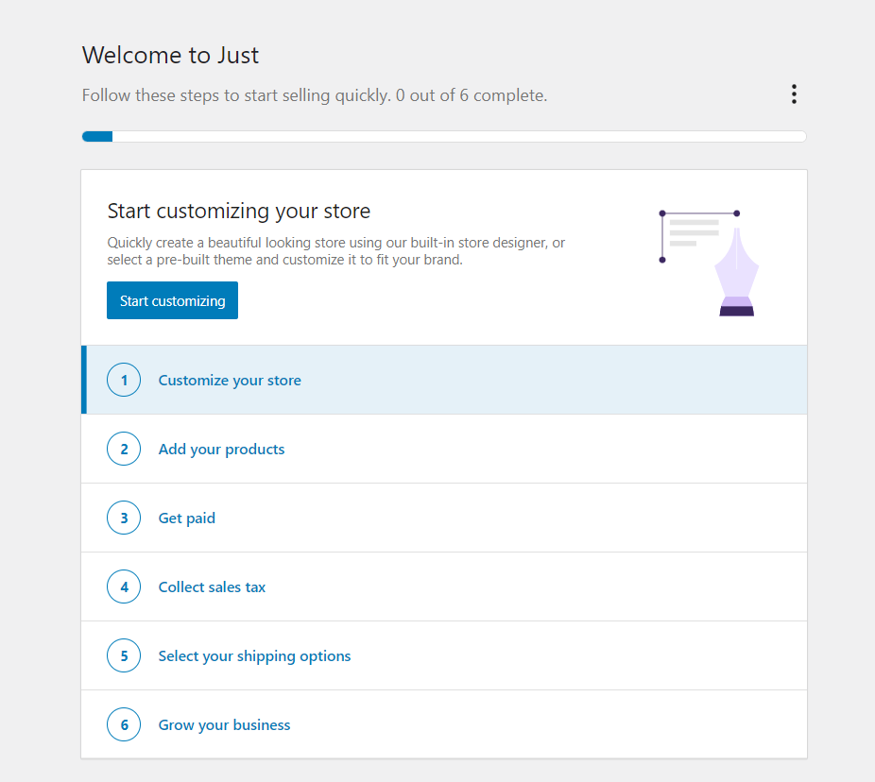Click the 0 out of 6 complete text
Viewport: 875px width, 782px height.
pos(472,95)
